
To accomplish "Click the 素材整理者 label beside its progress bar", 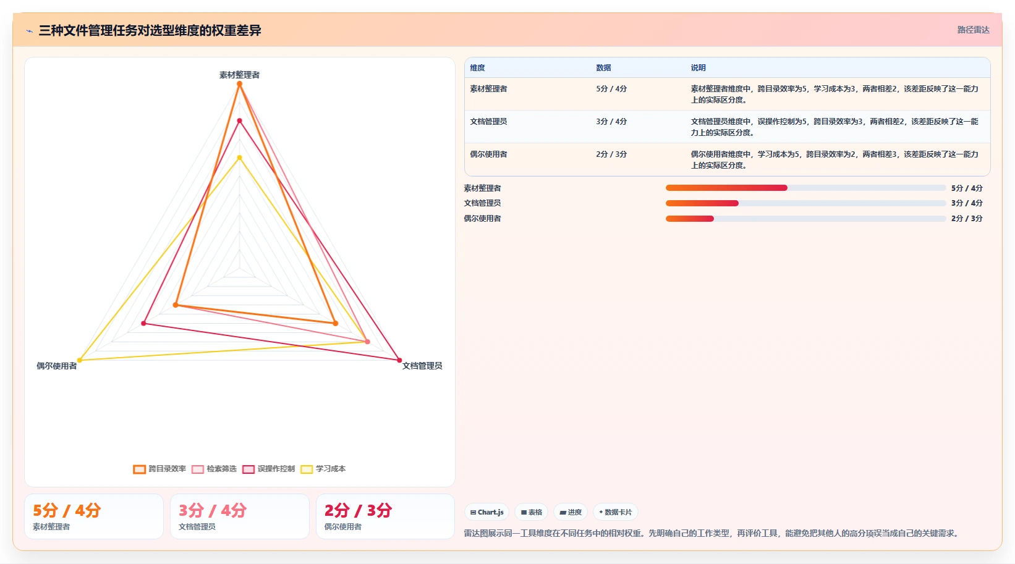I will pyautogui.click(x=482, y=188).
